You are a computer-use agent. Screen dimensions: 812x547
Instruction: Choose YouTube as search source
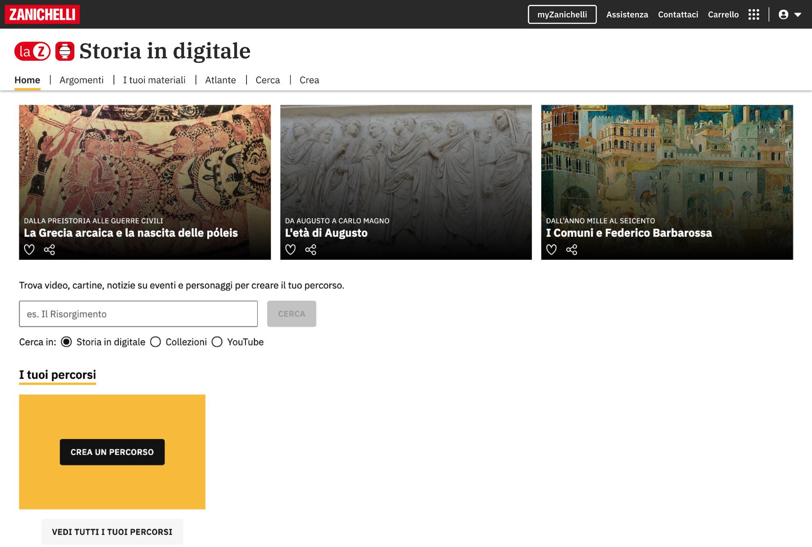pyautogui.click(x=217, y=342)
